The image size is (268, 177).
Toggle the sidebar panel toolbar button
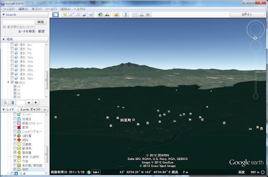[x=55, y=14]
